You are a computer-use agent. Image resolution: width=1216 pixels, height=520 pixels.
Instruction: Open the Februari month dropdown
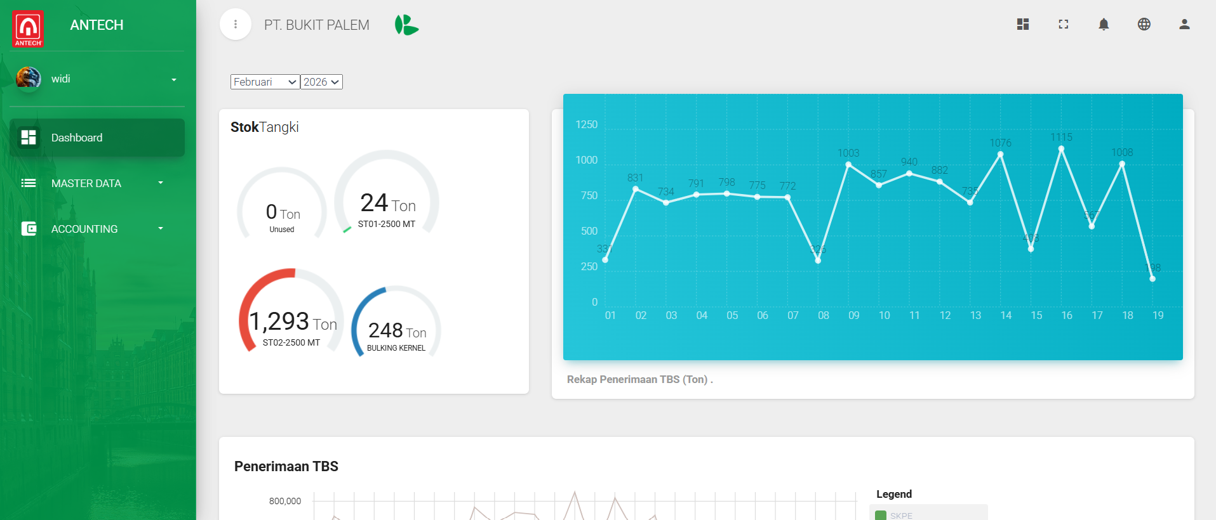tap(265, 82)
